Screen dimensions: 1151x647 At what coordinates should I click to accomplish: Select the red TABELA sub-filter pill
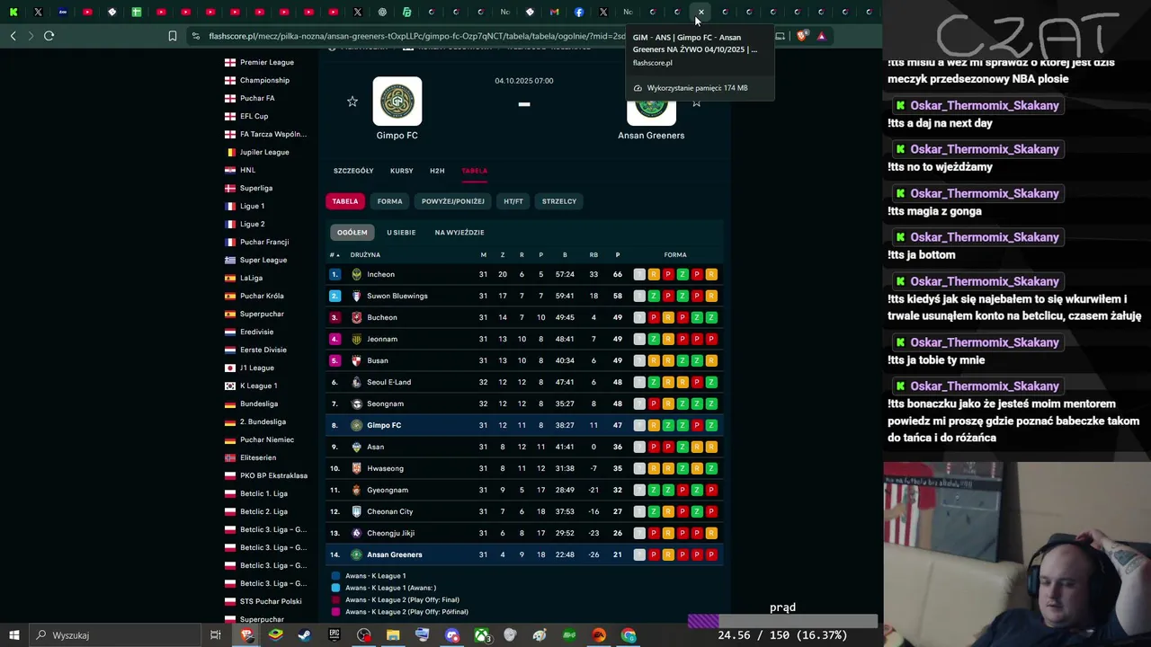pyautogui.click(x=345, y=201)
